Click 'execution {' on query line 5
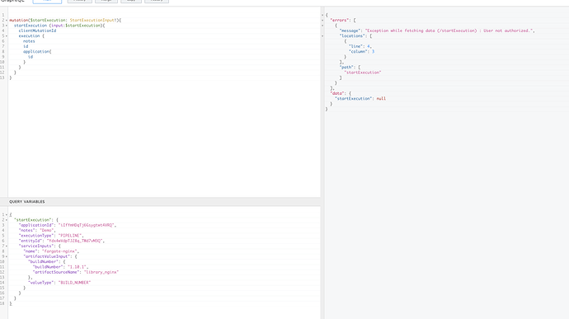 tap(31, 36)
